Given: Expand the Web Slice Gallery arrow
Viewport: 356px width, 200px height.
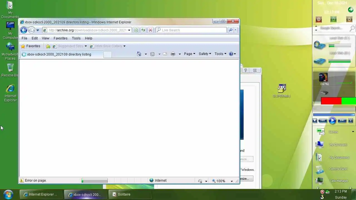Looking at the screenshot, I should [124, 46].
